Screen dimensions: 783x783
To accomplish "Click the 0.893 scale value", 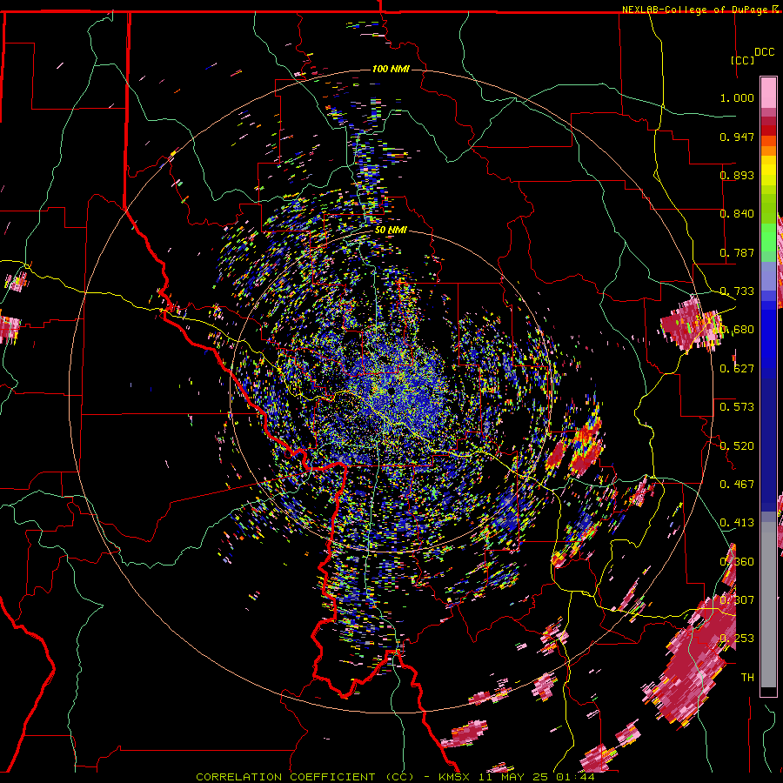I will click(737, 175).
